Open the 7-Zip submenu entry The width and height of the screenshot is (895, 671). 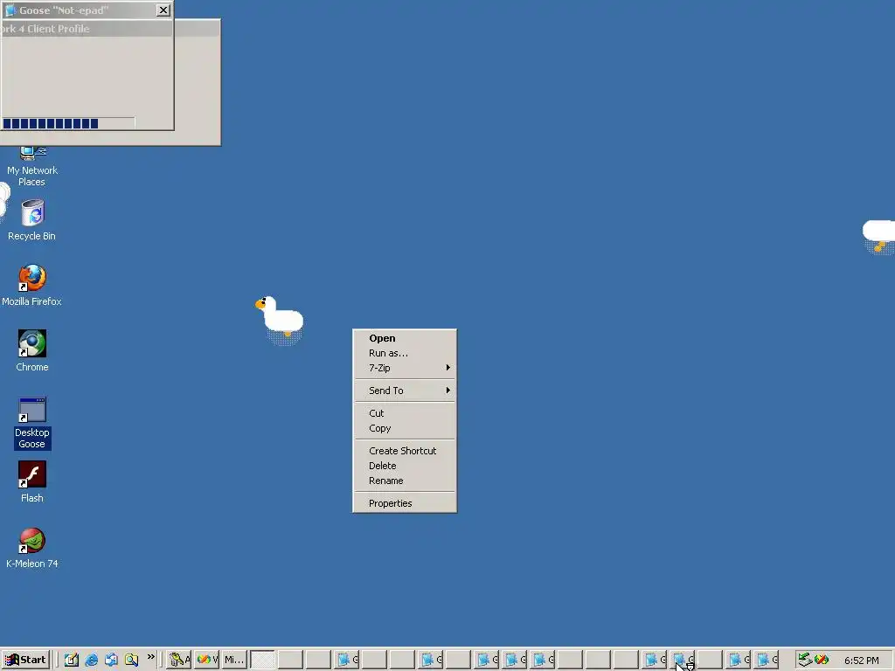pos(405,368)
